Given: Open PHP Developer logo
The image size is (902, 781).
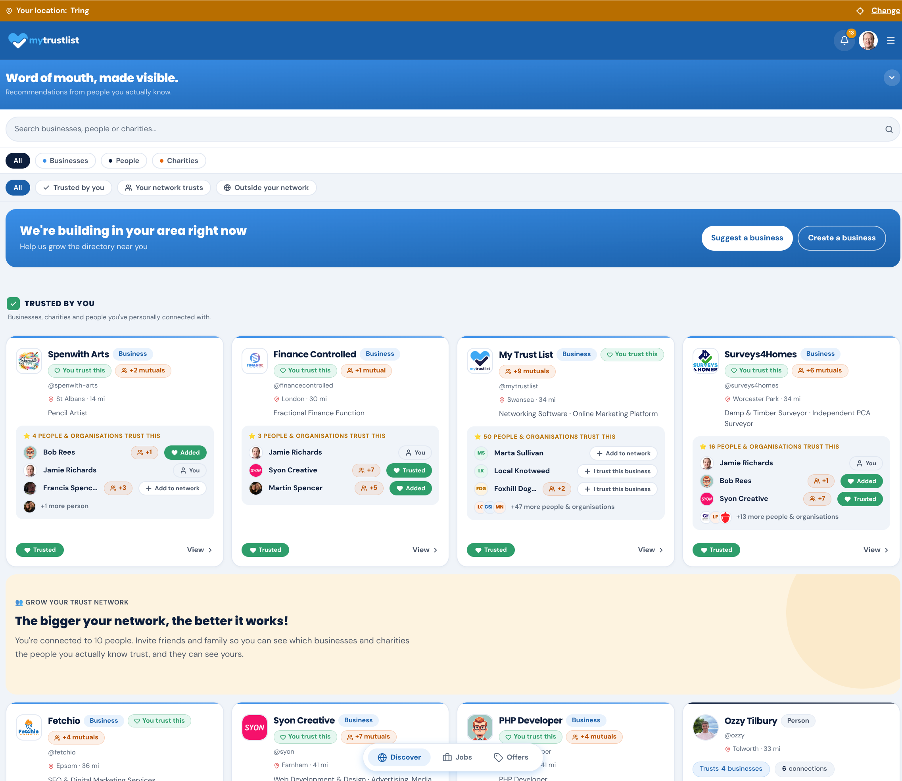Looking at the screenshot, I should (480, 727).
